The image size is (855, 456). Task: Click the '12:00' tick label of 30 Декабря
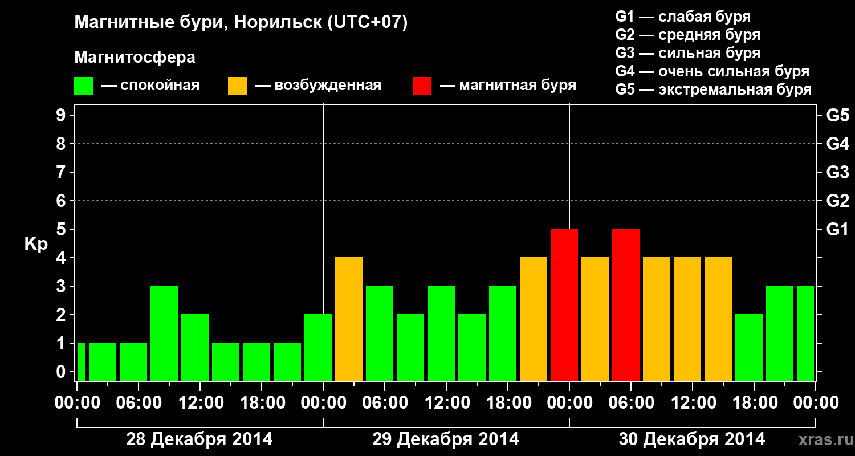(693, 403)
